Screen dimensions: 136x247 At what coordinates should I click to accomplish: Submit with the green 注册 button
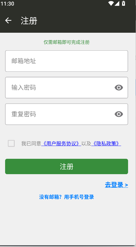click(x=67, y=166)
